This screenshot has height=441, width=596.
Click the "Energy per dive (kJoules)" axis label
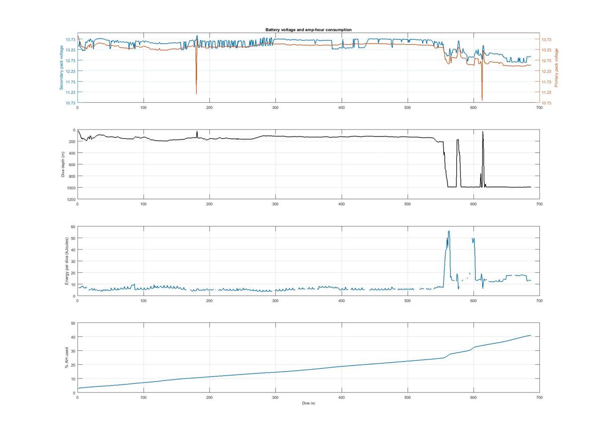[x=67, y=261]
